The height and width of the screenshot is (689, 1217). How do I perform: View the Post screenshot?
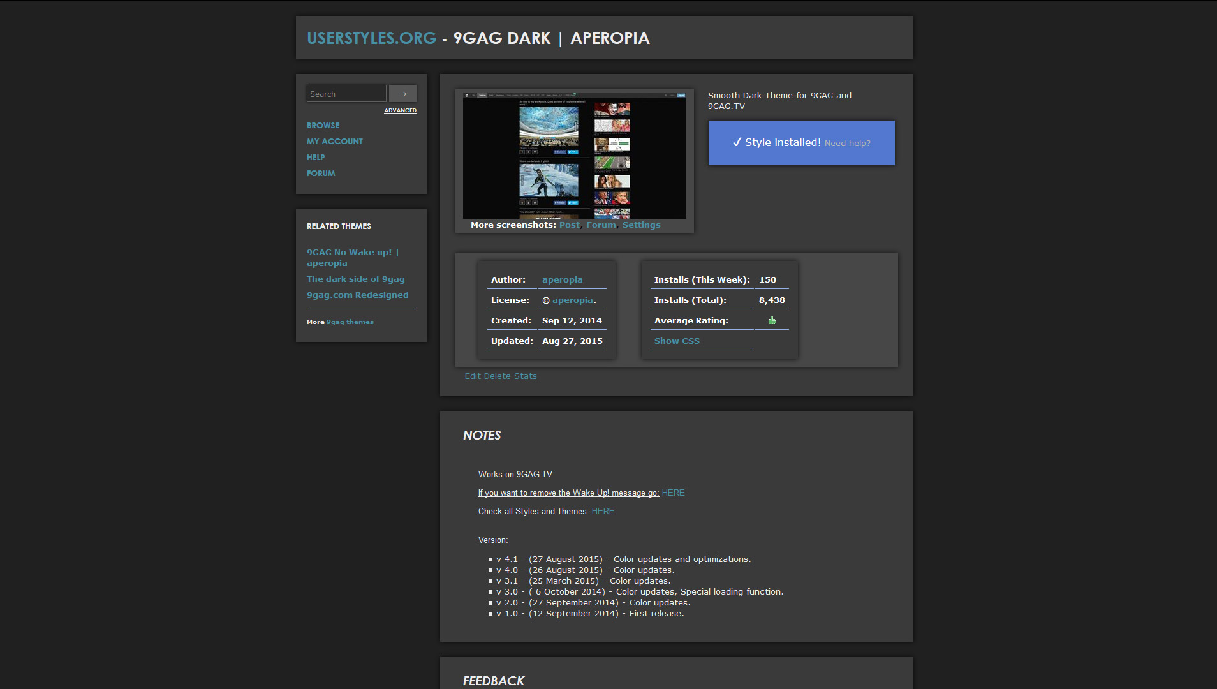pos(569,225)
